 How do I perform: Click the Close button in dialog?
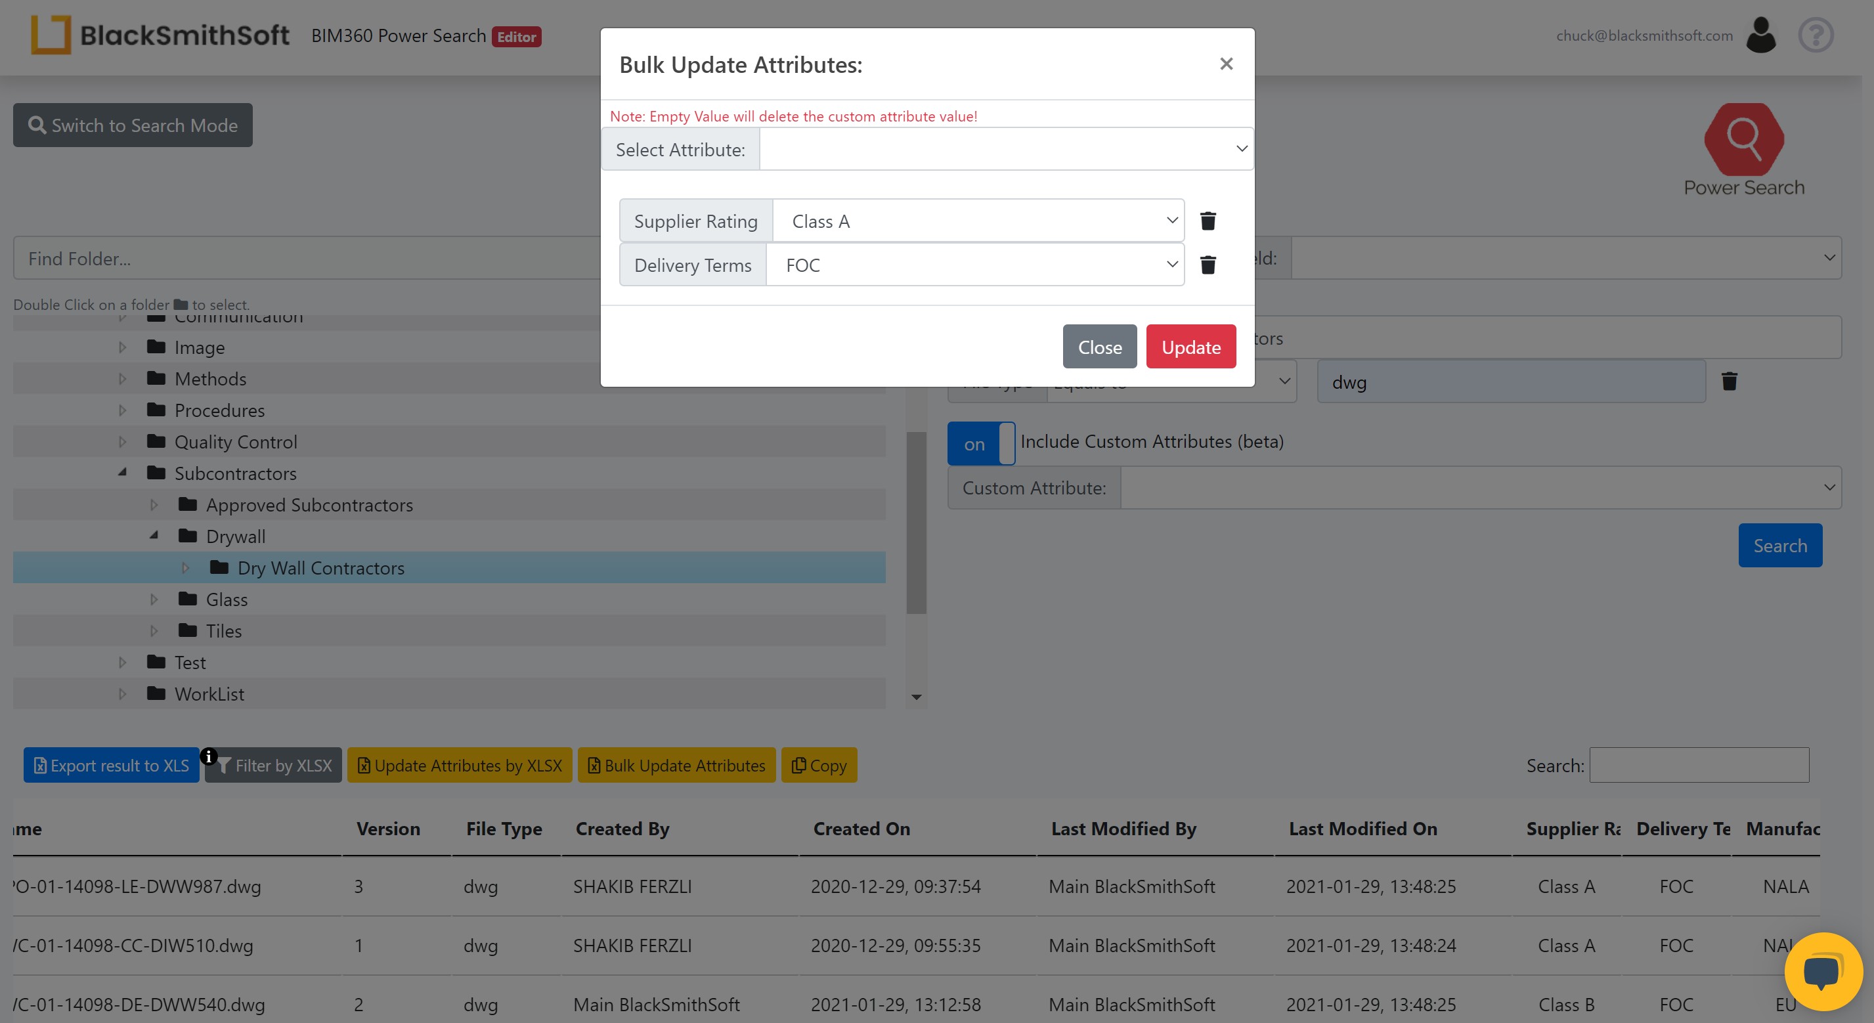1099,347
